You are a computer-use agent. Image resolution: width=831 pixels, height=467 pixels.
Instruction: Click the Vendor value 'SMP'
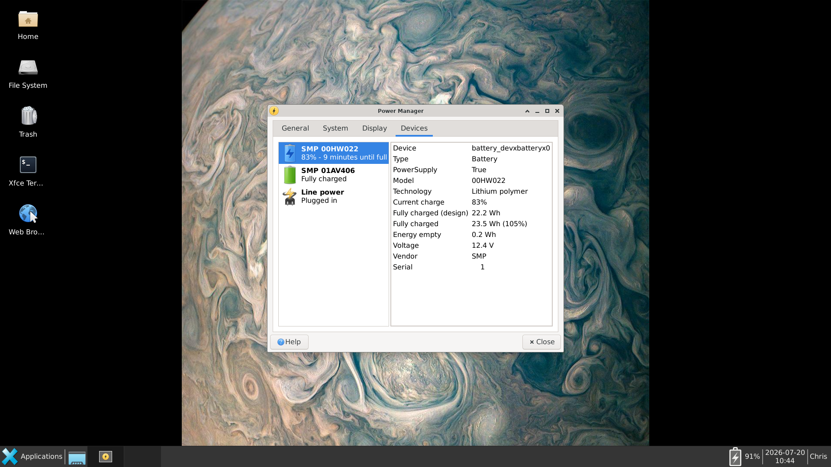coord(479,256)
